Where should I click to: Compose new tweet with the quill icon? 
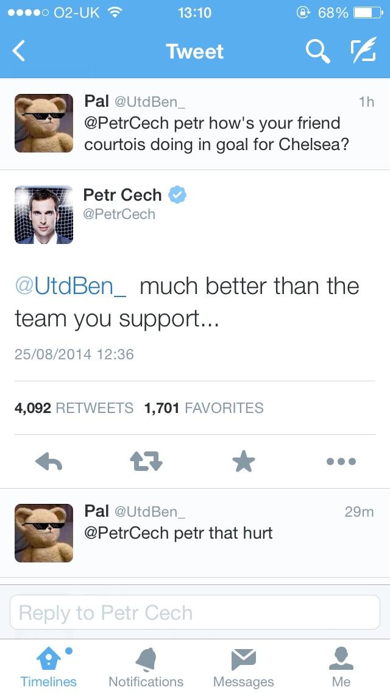pos(363,49)
